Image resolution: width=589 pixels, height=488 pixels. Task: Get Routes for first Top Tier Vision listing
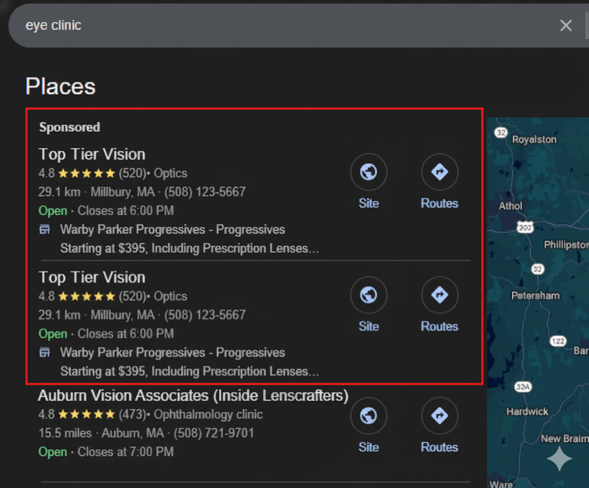[x=440, y=172]
